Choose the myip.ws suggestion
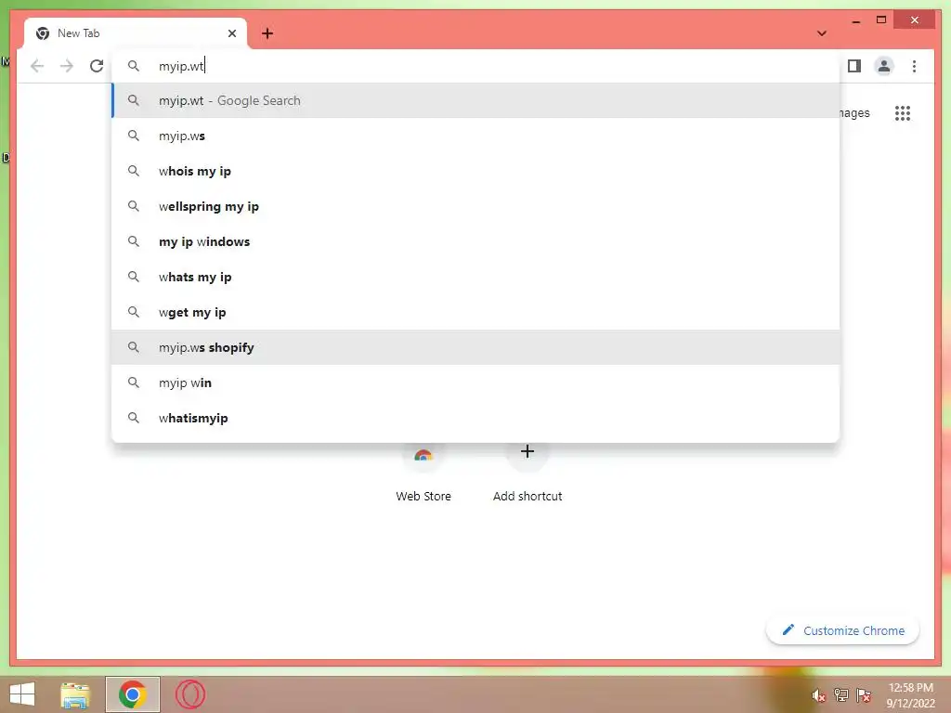 tap(476, 136)
